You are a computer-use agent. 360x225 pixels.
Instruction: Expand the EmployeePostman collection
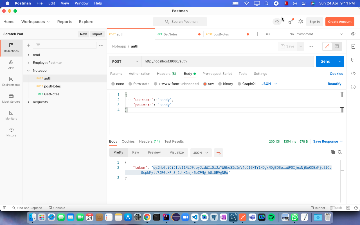pos(28,63)
